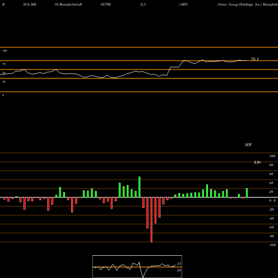The image size is (278, 278).
Task: Click the 'SI(TM)' header text
Action: [x=106, y=4]
